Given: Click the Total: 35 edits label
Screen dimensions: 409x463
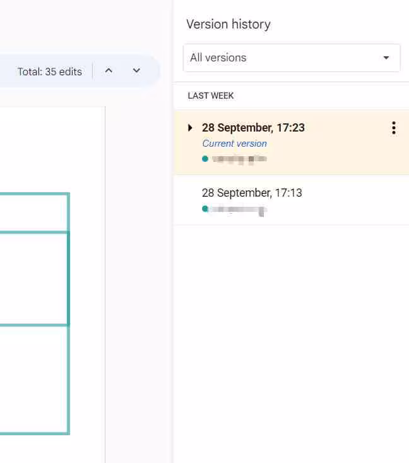Looking at the screenshot, I should [x=49, y=71].
